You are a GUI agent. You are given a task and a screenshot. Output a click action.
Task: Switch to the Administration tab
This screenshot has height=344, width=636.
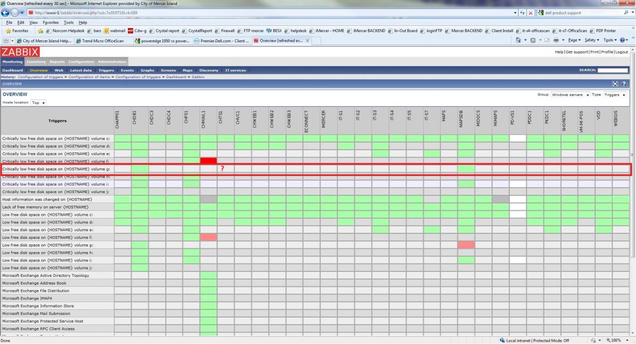pyautogui.click(x=112, y=62)
